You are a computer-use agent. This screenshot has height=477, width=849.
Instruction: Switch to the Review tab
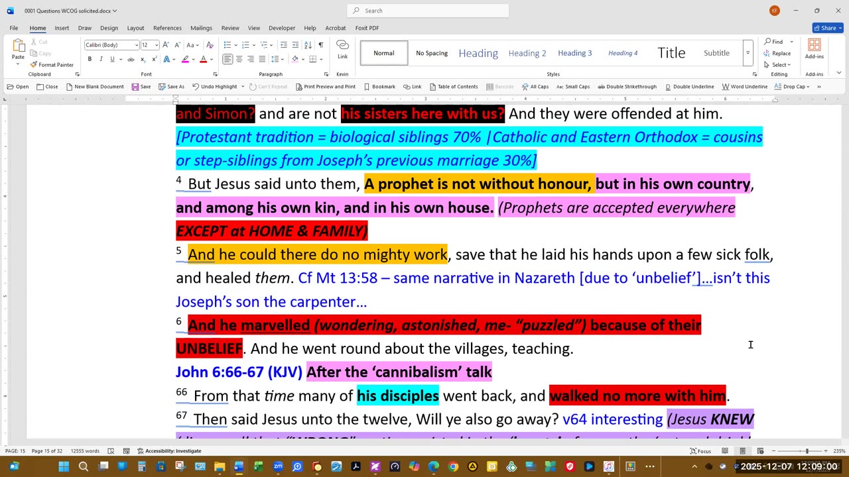tap(230, 28)
